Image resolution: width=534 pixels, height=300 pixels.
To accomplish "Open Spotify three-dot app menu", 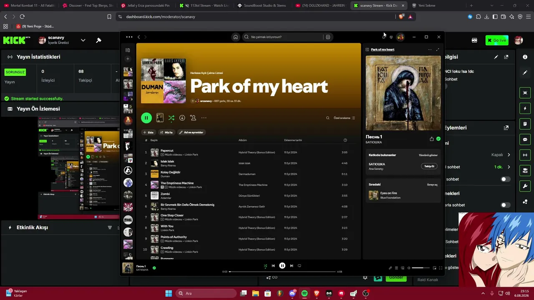I will pos(129,37).
